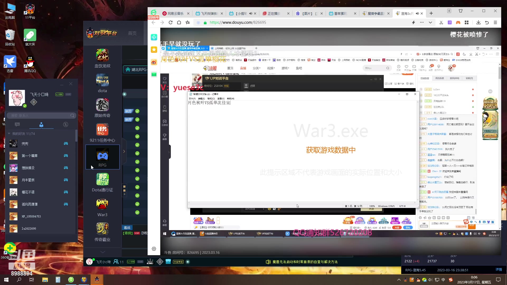Click 邀战 invite button
The height and width of the screenshot is (285, 507).
[x=127, y=227]
